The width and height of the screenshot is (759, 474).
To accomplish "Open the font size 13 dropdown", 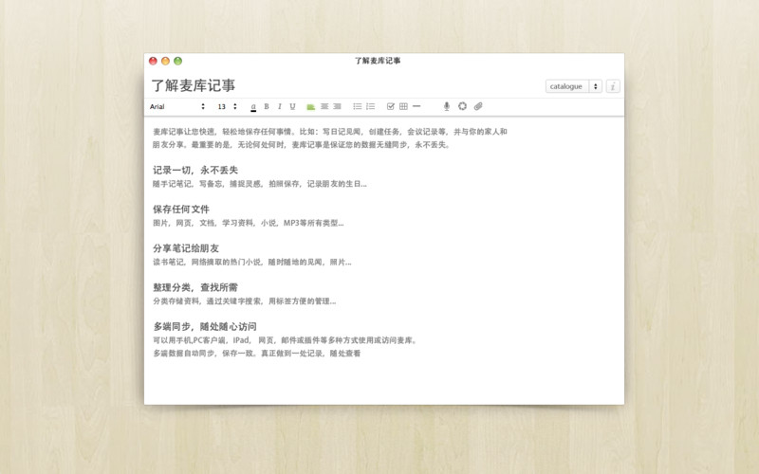I will (227, 106).
